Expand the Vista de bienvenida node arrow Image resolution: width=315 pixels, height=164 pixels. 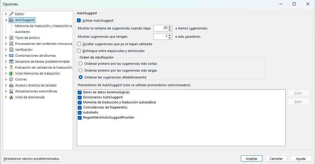[x=6, y=97]
